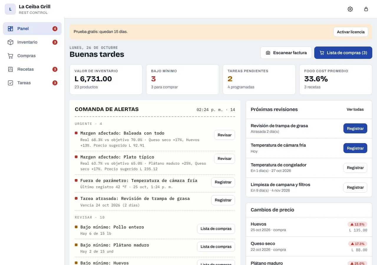Click the Tareas checkmark icon
Viewport: 377px width, 265px height.
pos(10,83)
